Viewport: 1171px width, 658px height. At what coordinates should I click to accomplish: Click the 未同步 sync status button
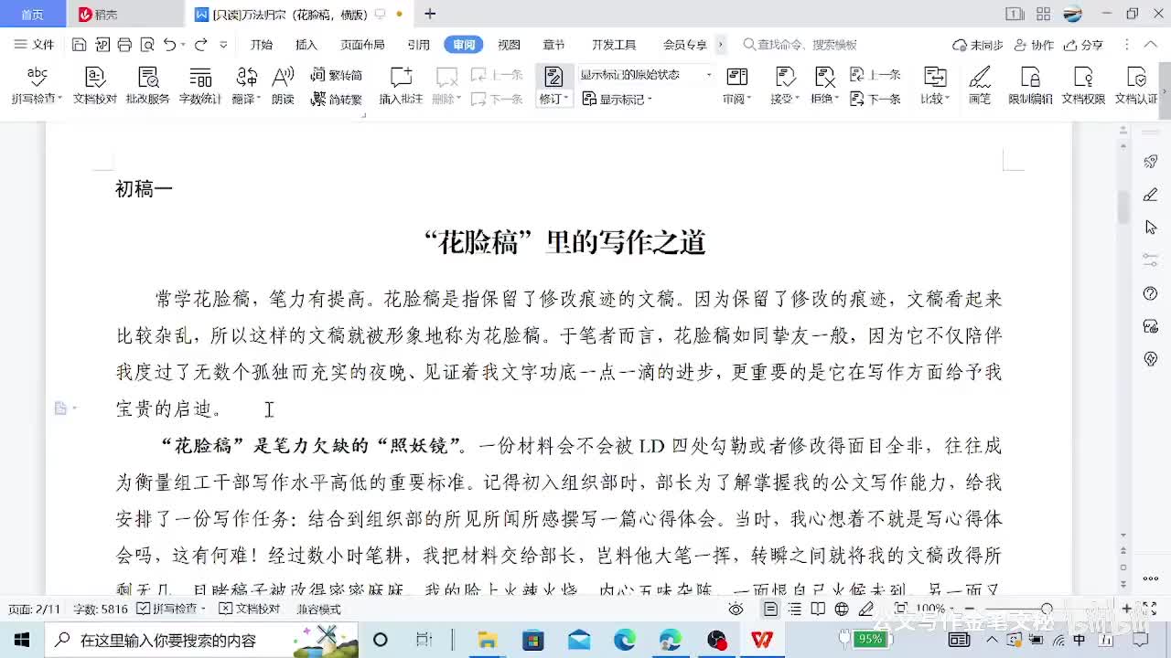[978, 45]
